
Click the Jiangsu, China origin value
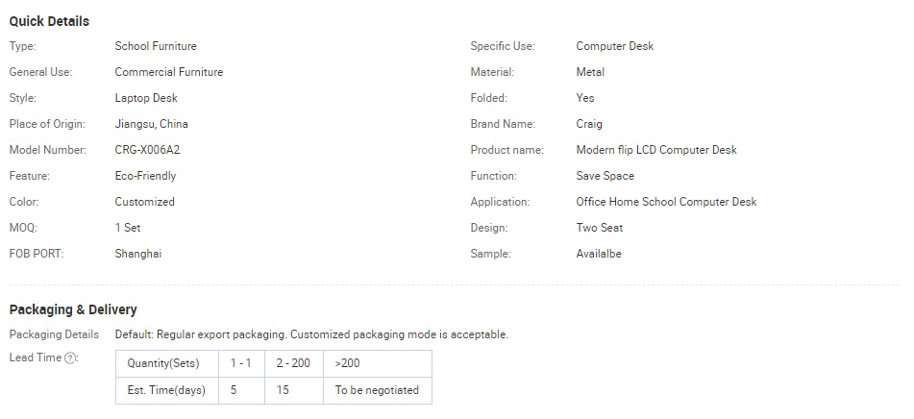click(151, 124)
